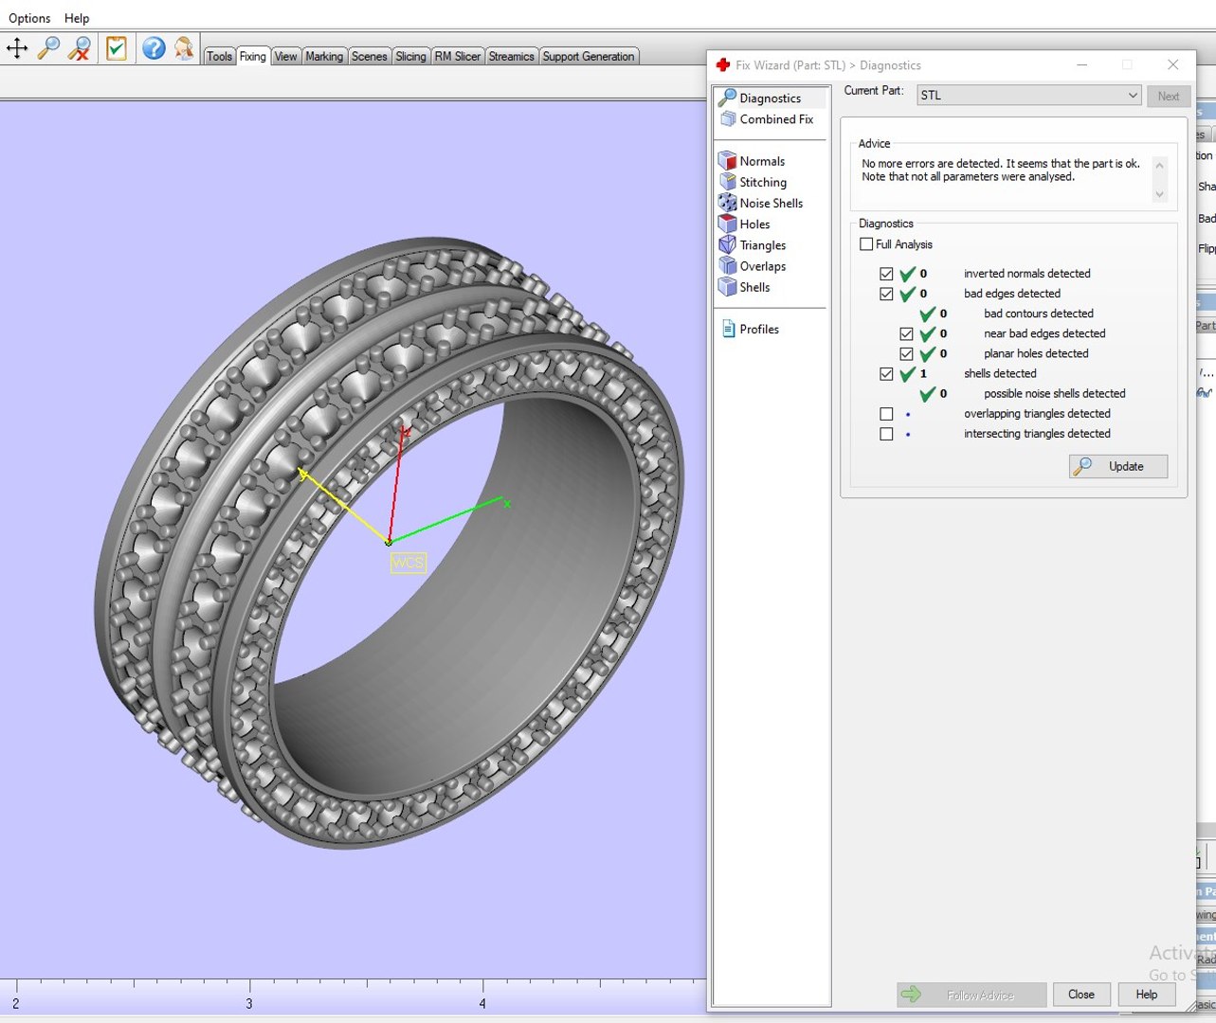Switch to the Marking tab
The width and height of the screenshot is (1216, 1023).
point(324,57)
